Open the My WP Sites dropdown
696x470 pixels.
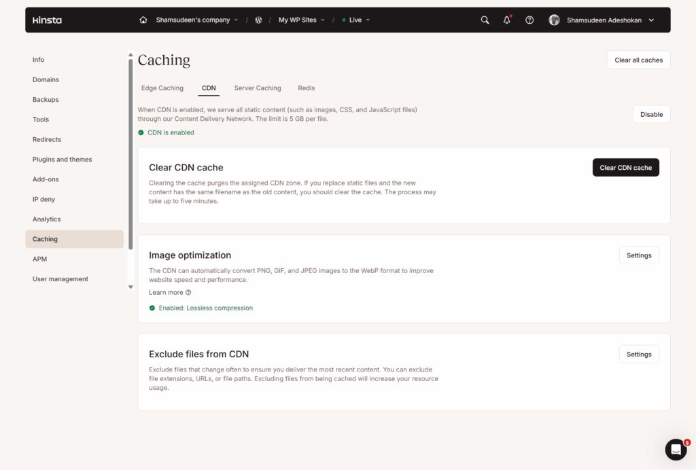pyautogui.click(x=301, y=20)
